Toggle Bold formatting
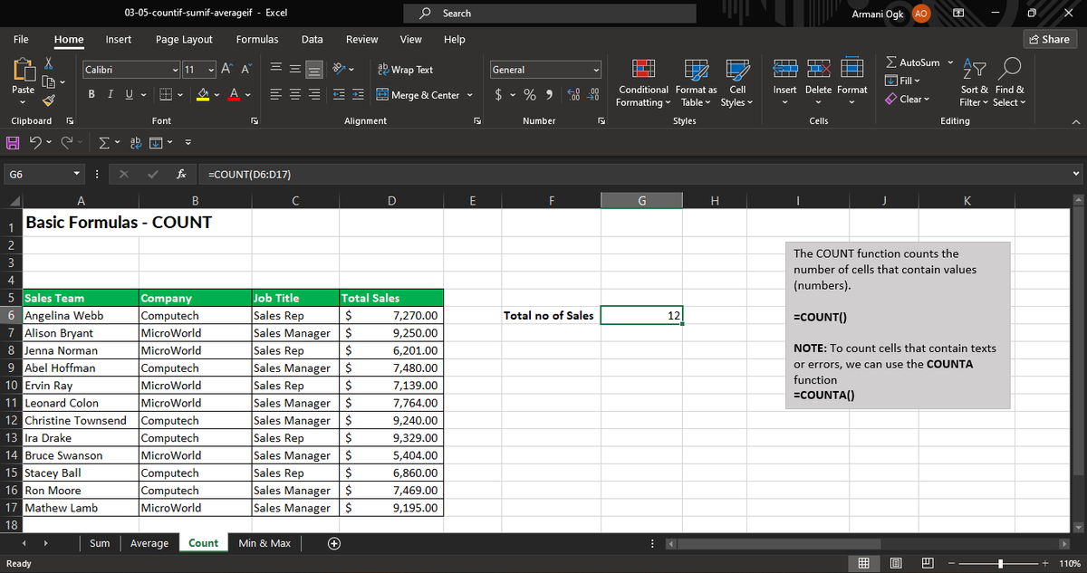The width and height of the screenshot is (1087, 573). [91, 95]
